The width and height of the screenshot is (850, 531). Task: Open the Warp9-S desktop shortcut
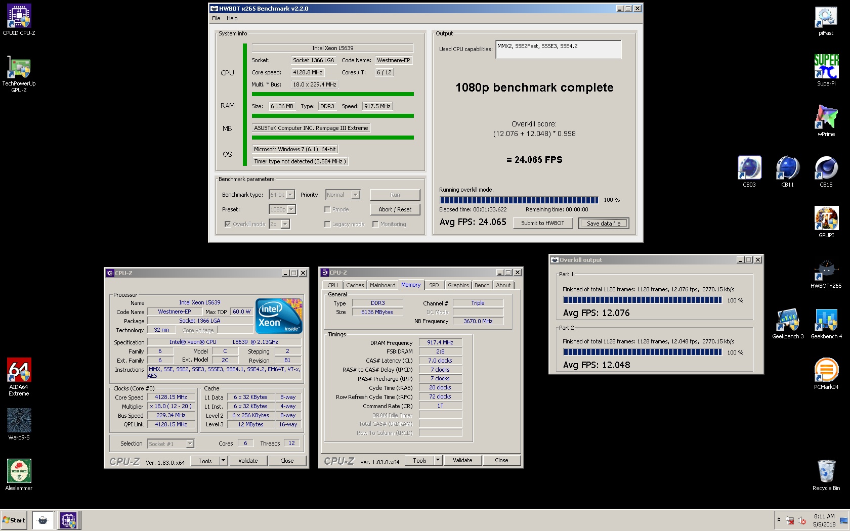(x=19, y=425)
